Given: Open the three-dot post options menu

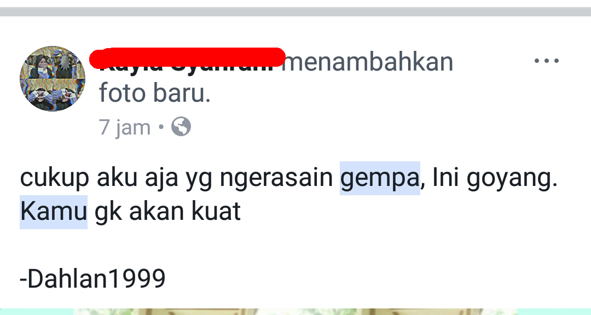Looking at the screenshot, I should [x=547, y=61].
